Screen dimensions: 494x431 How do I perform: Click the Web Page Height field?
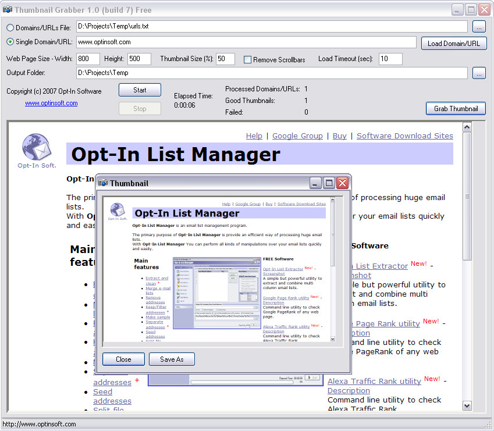(139, 59)
